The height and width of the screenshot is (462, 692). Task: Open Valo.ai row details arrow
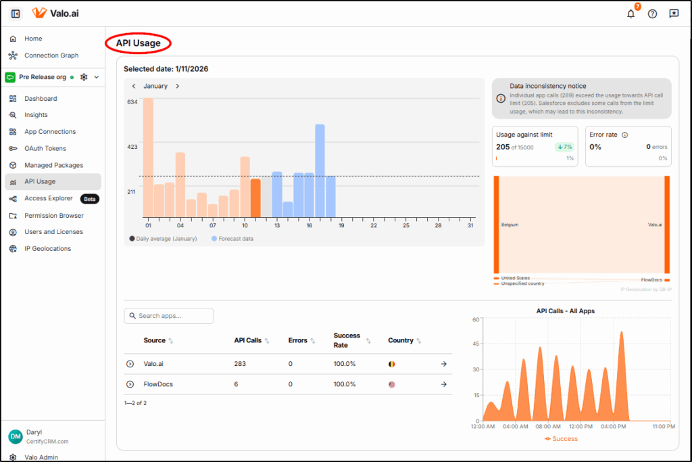click(443, 364)
